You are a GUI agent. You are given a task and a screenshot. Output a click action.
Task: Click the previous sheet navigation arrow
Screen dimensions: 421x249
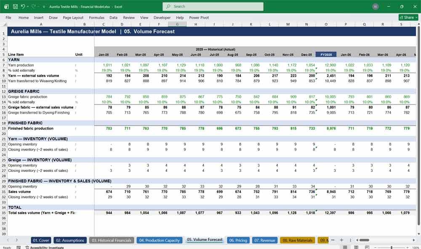8,240
